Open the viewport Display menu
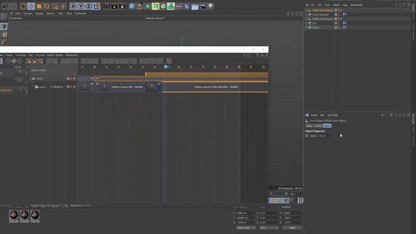 pyautogui.click(x=39, y=13)
